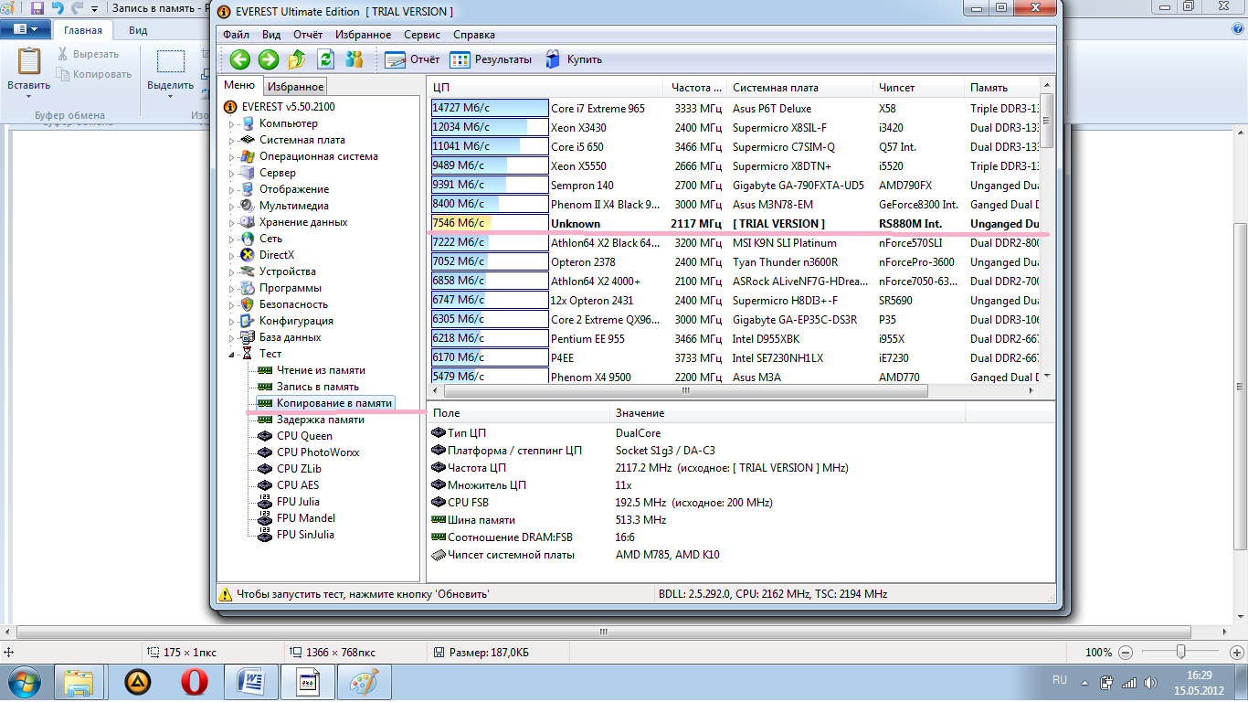Select the EVEREST v5.50.2100 root tree item

280,107
